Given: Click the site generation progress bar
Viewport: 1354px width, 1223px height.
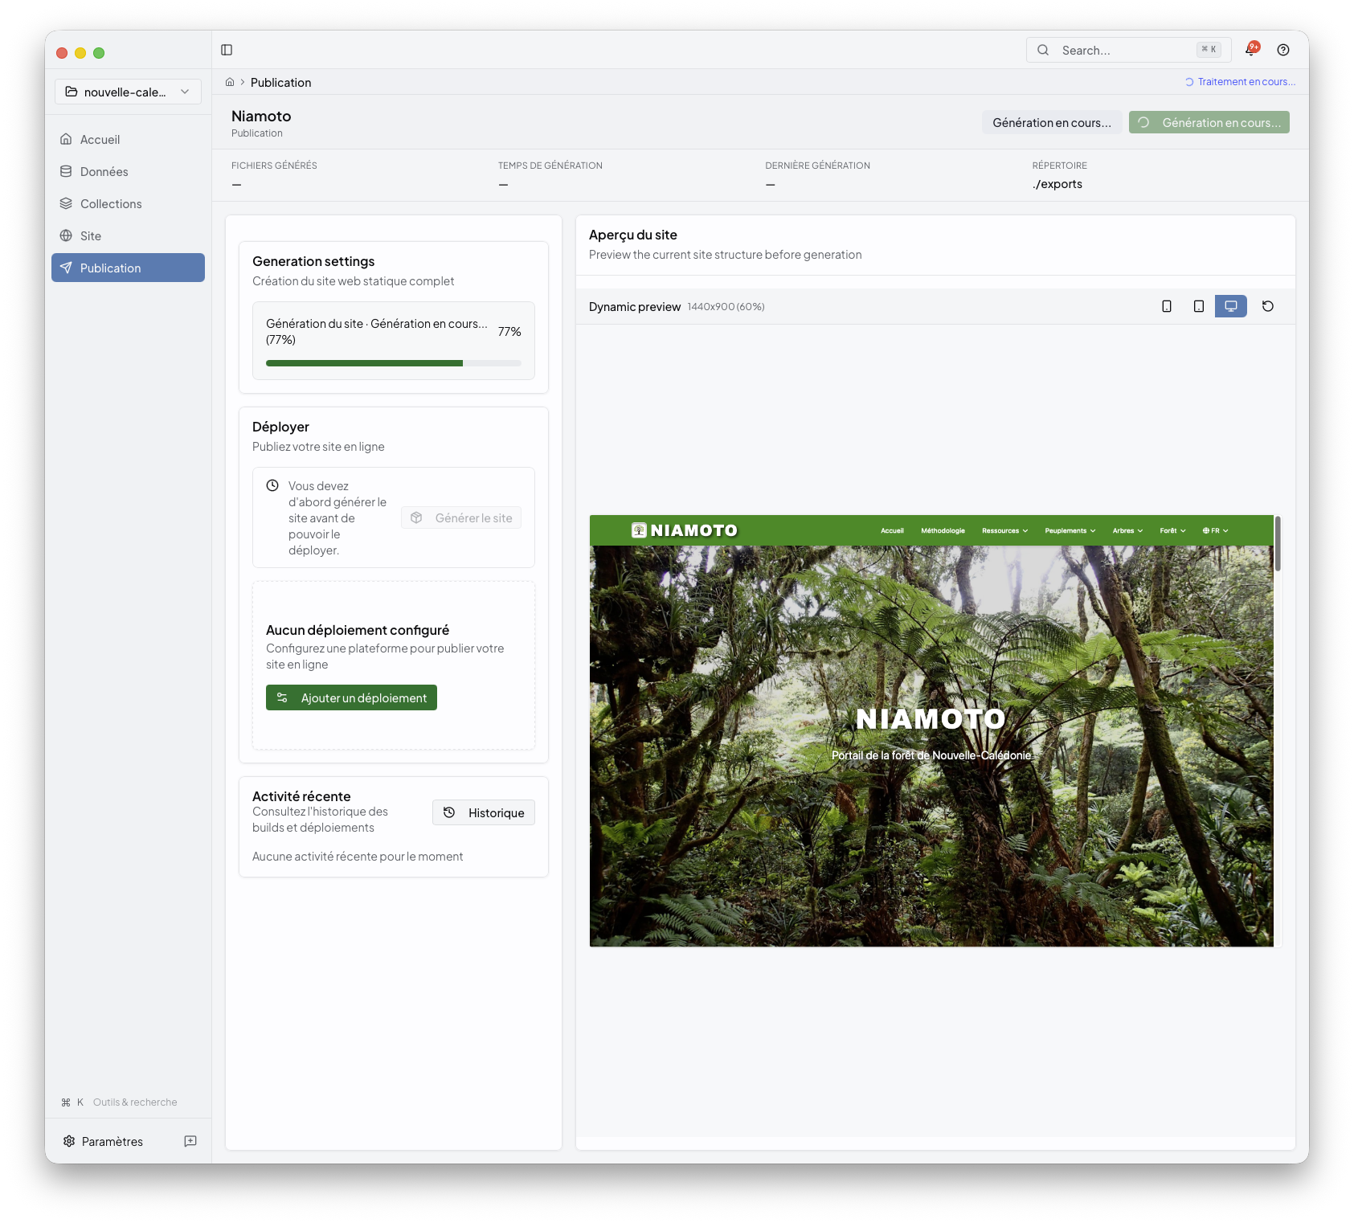Looking at the screenshot, I should pyautogui.click(x=393, y=363).
